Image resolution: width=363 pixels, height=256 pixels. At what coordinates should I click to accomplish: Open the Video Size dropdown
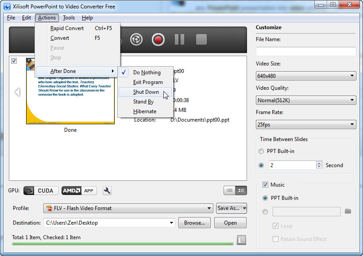pyautogui.click(x=306, y=76)
